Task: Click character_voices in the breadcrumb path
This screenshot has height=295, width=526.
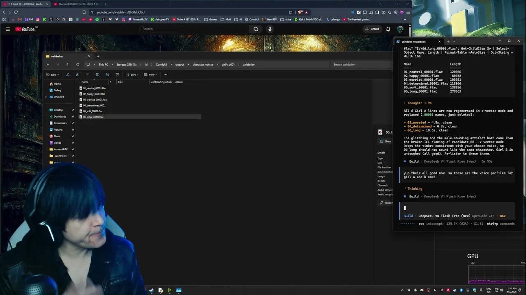Action: pos(203,64)
